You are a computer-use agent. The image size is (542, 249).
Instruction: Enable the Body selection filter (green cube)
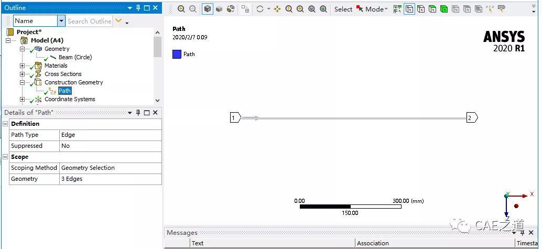tap(444, 9)
